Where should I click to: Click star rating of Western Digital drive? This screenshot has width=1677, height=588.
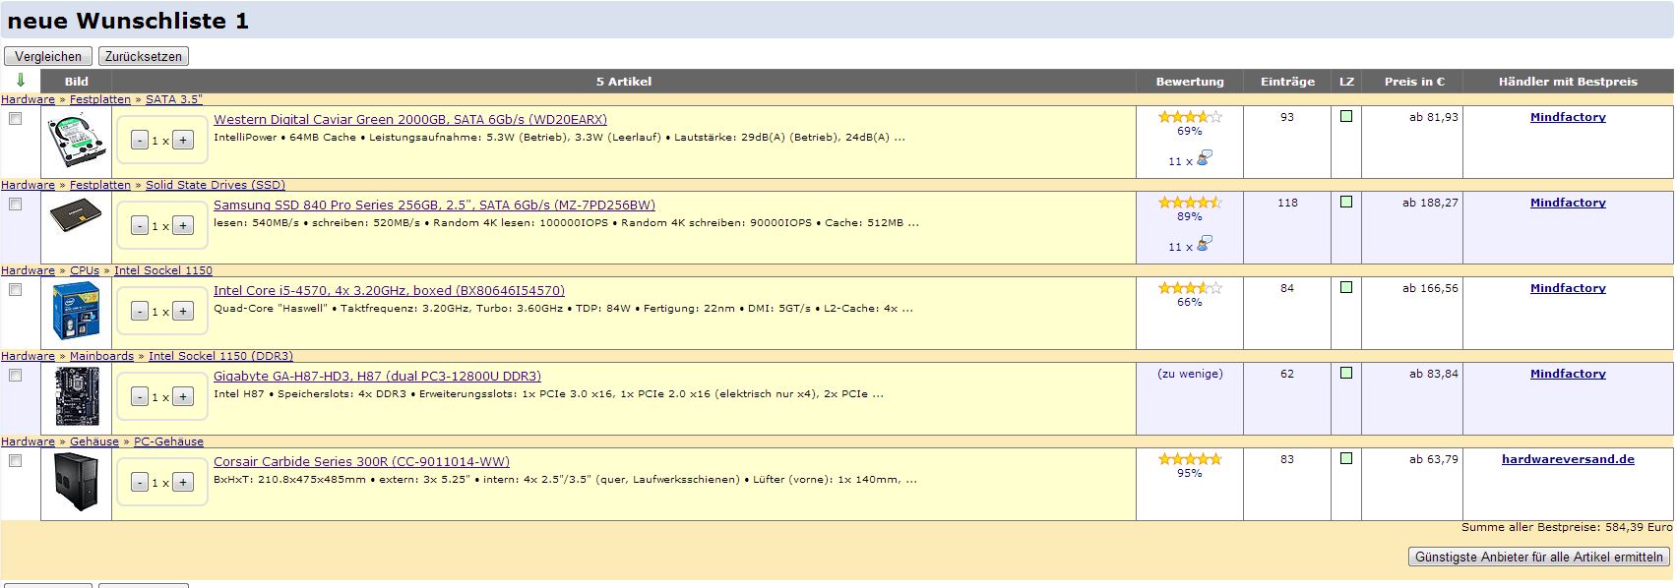[1190, 117]
